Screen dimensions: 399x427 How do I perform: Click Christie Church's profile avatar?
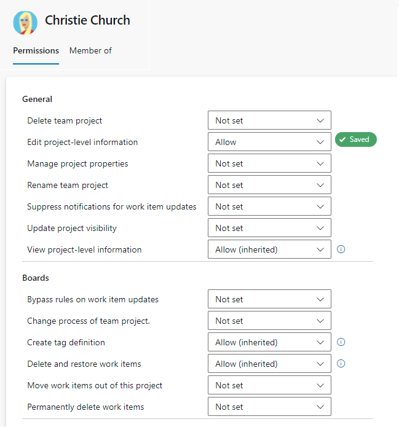tap(25, 22)
